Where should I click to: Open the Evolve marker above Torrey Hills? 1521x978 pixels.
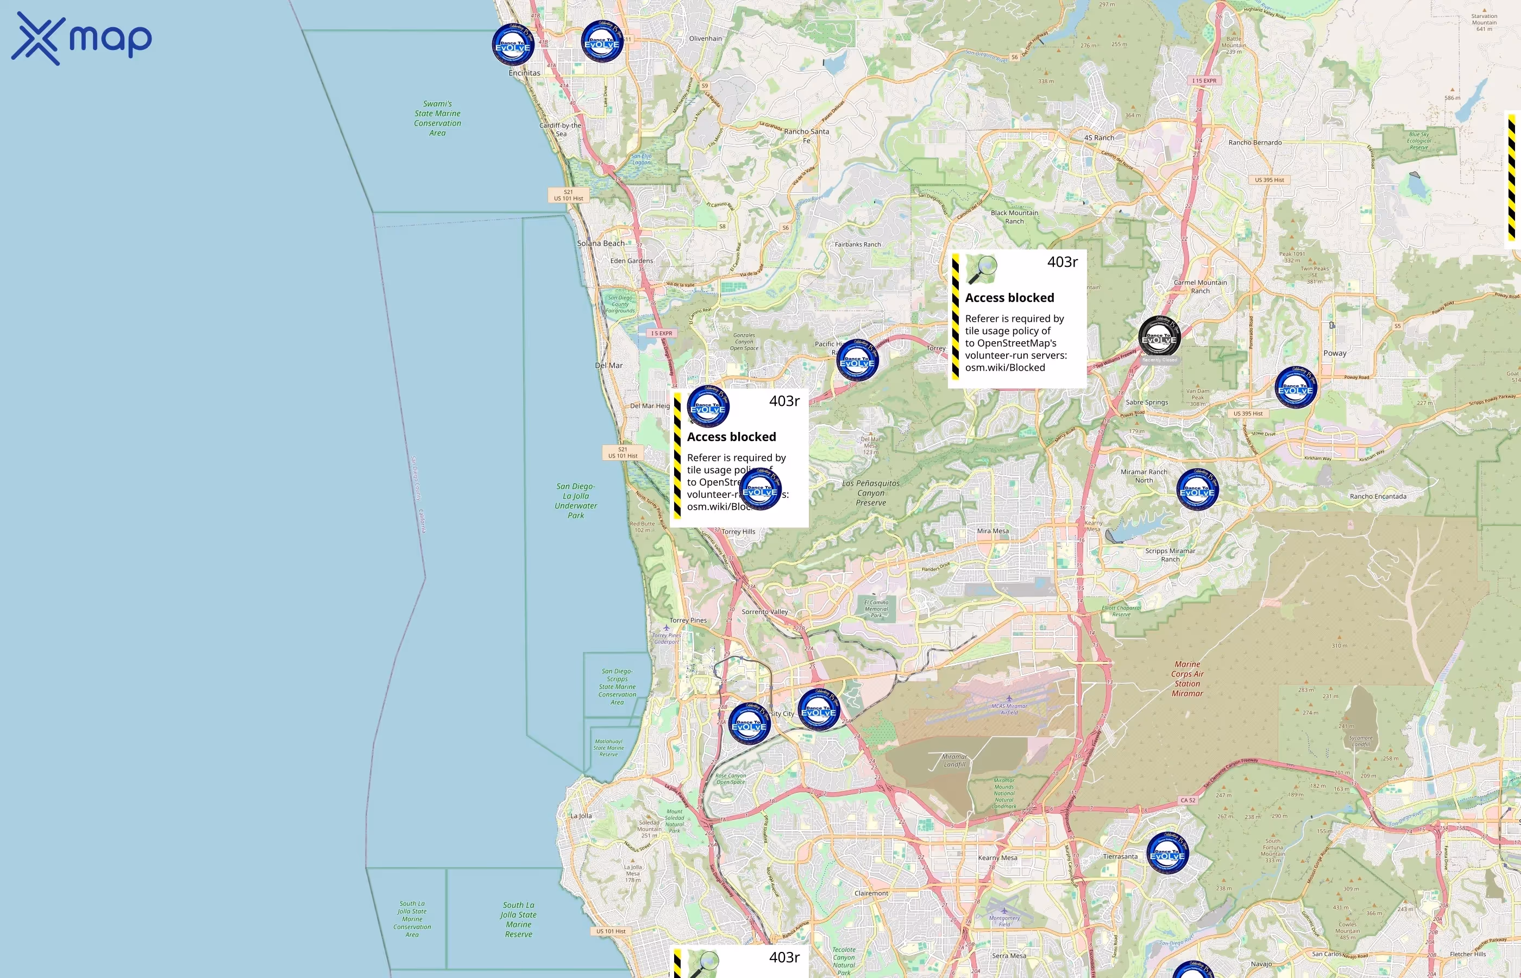tap(761, 490)
